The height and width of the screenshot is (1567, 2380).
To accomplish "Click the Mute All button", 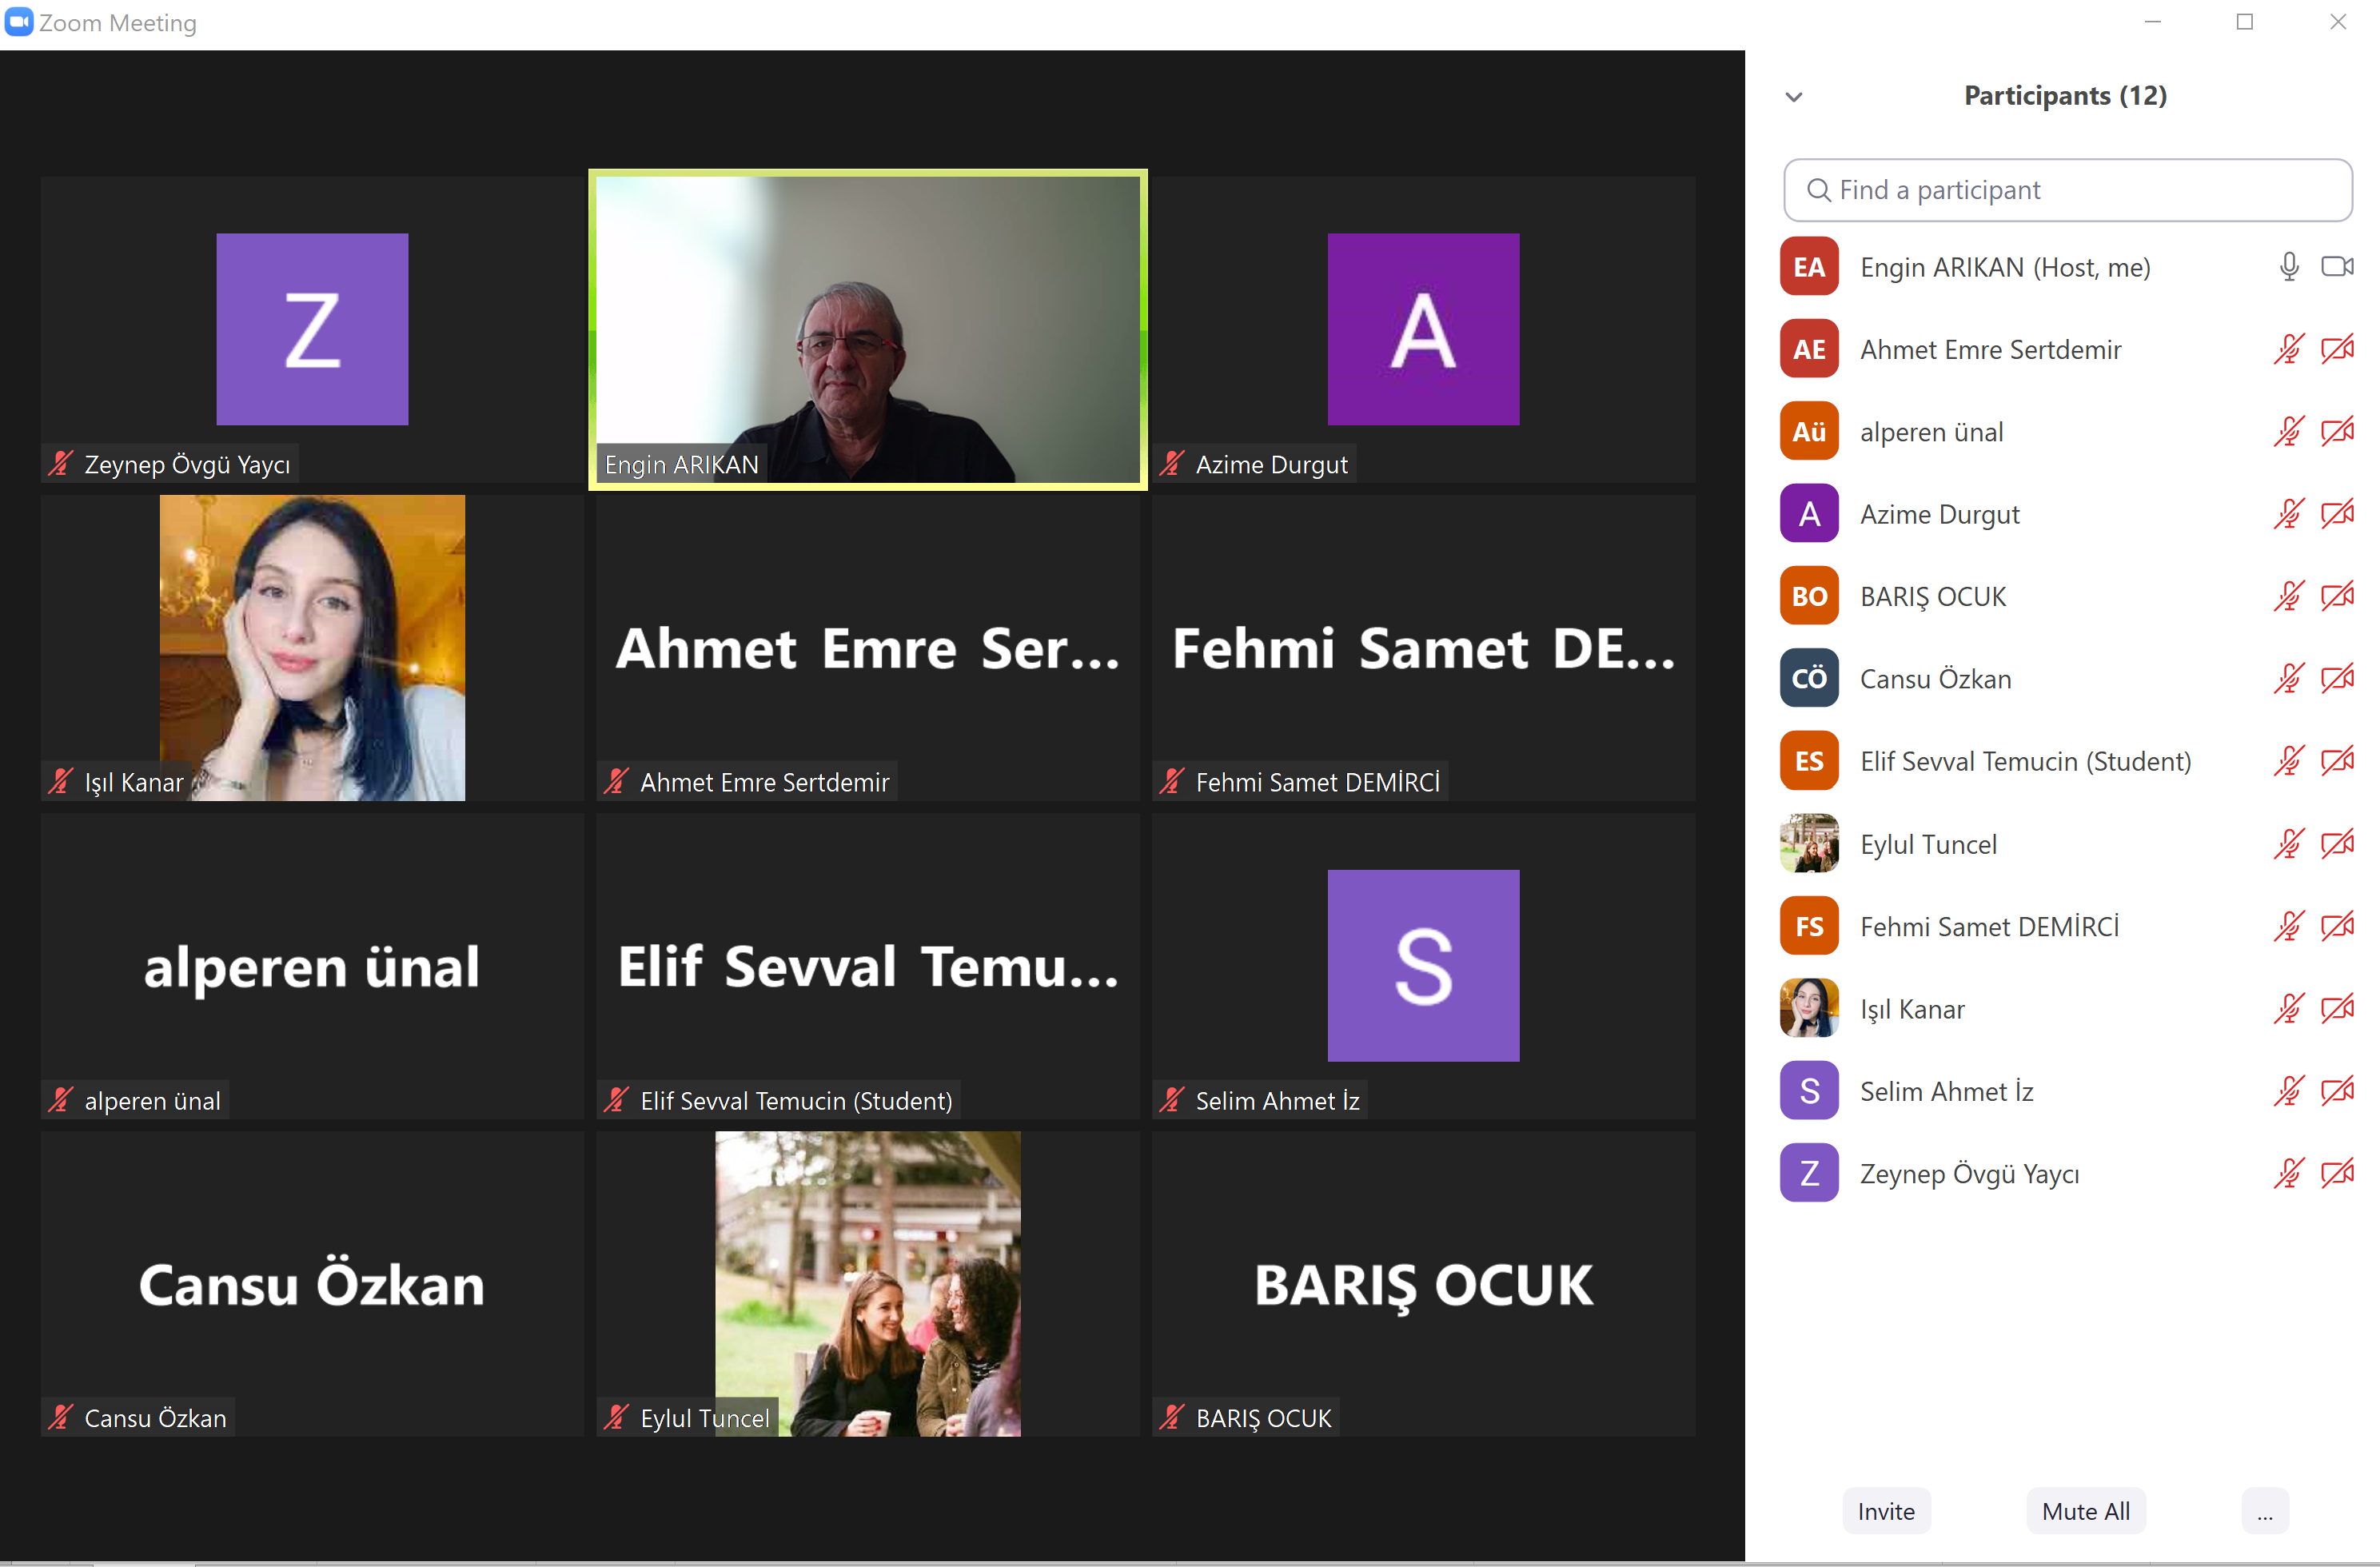I will click(2085, 1510).
